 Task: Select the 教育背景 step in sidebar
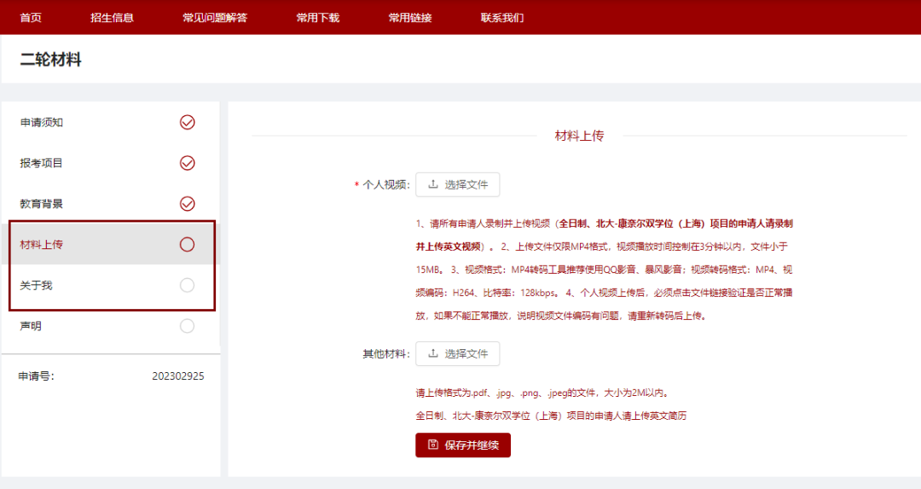tap(110, 203)
